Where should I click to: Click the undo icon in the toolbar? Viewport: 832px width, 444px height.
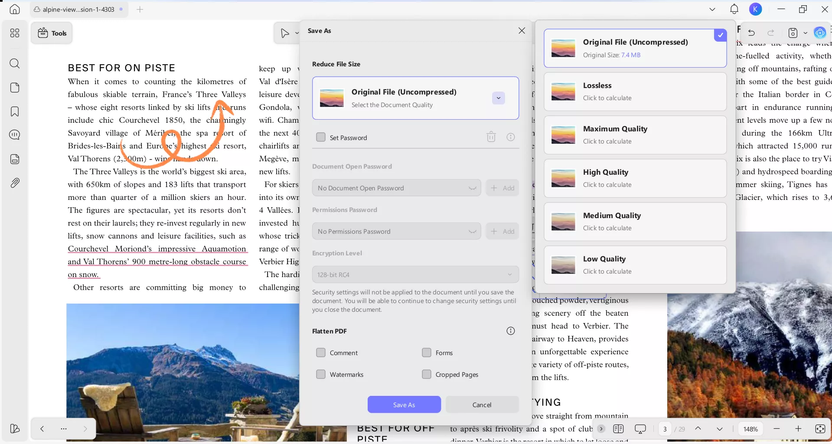coord(751,33)
